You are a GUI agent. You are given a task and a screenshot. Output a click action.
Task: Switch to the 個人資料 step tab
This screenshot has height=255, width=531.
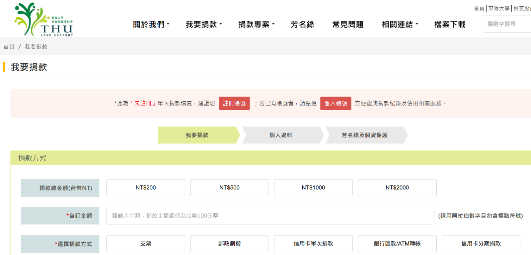[x=281, y=135]
